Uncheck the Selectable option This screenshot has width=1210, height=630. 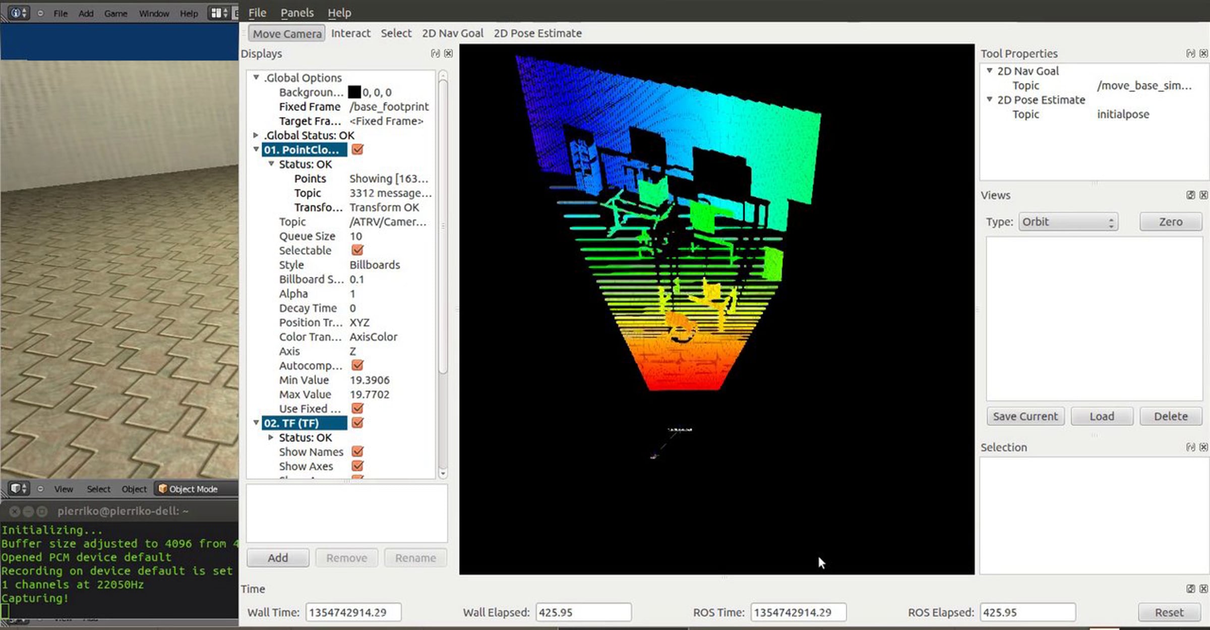357,250
